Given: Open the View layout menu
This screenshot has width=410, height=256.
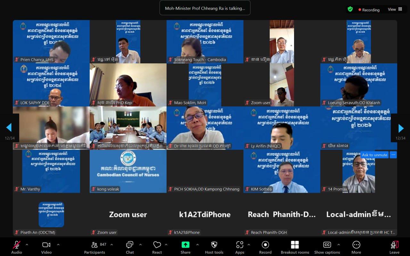Looking at the screenshot, I should click(x=395, y=10).
